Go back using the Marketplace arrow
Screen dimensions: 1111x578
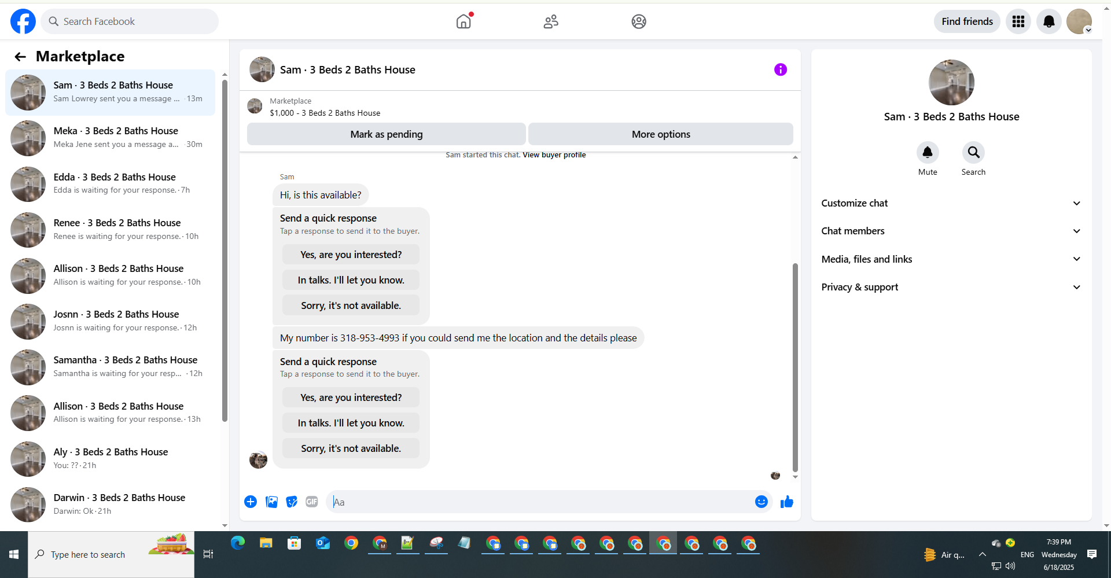point(20,57)
